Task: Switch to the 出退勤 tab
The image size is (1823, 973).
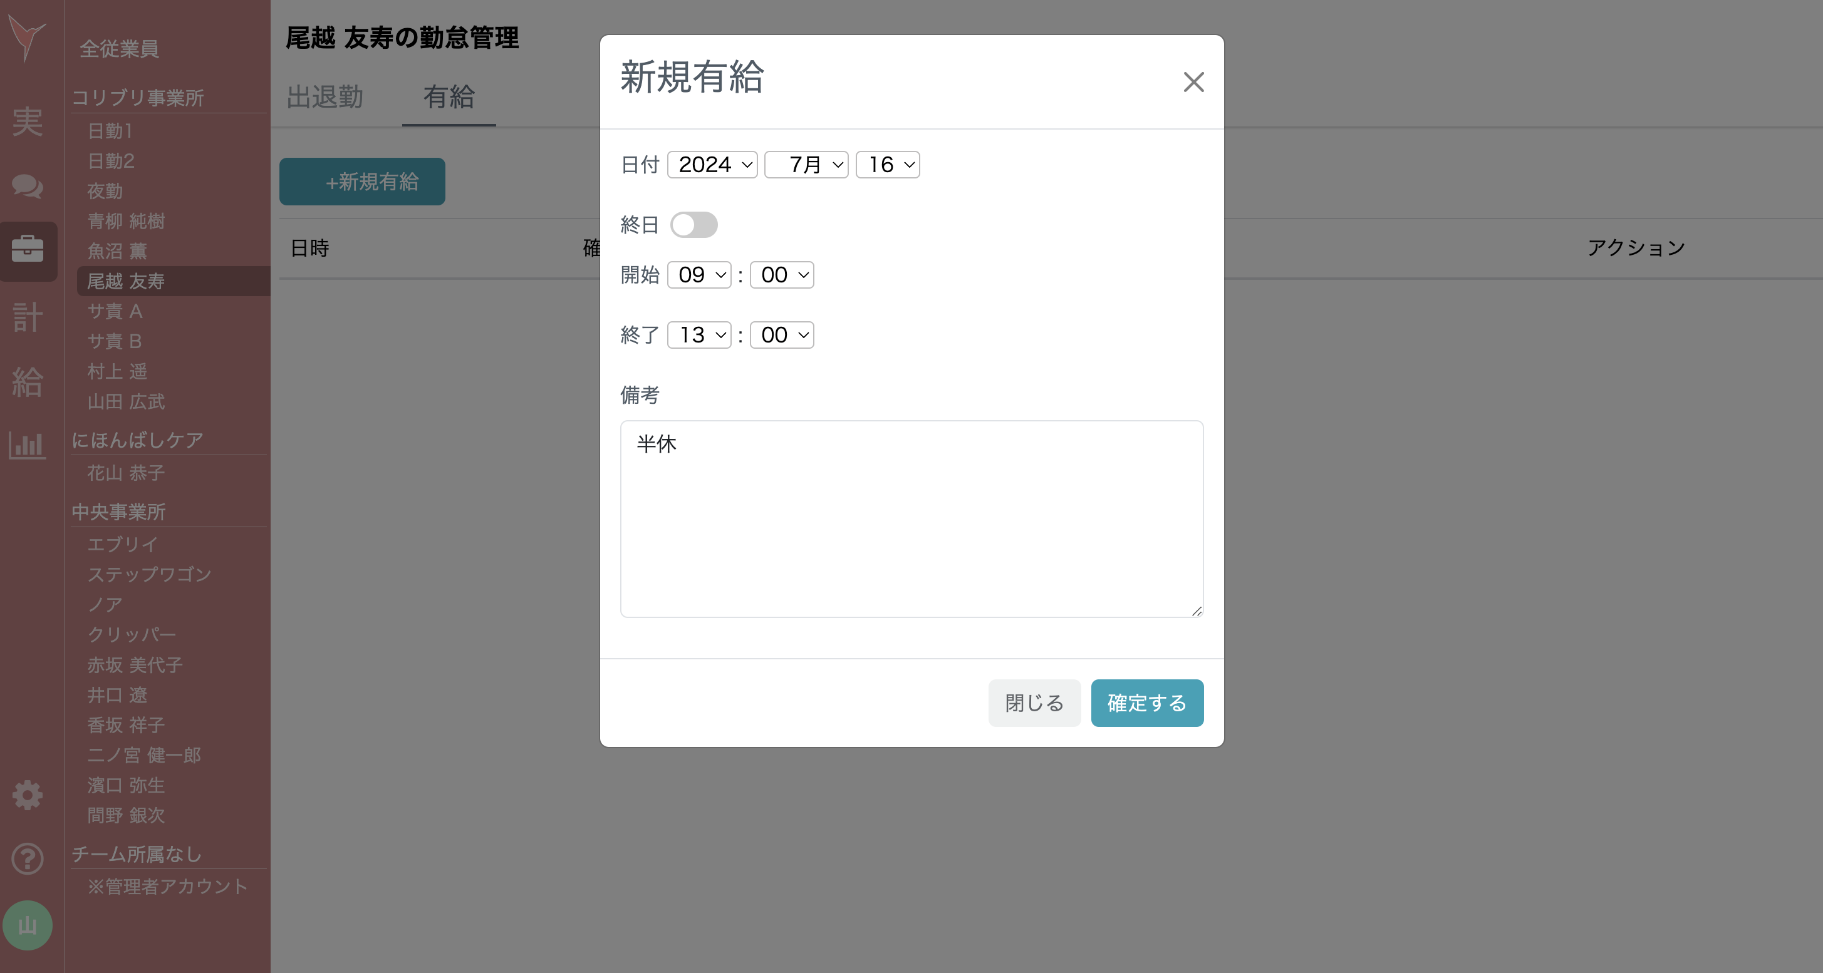Action: tap(325, 98)
